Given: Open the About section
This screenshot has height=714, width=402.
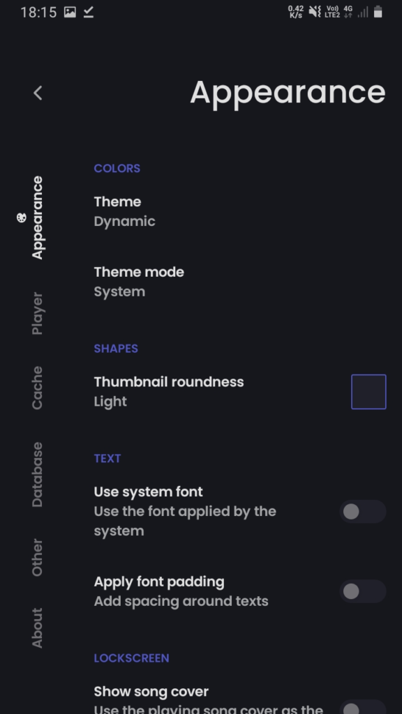Looking at the screenshot, I should [x=38, y=628].
